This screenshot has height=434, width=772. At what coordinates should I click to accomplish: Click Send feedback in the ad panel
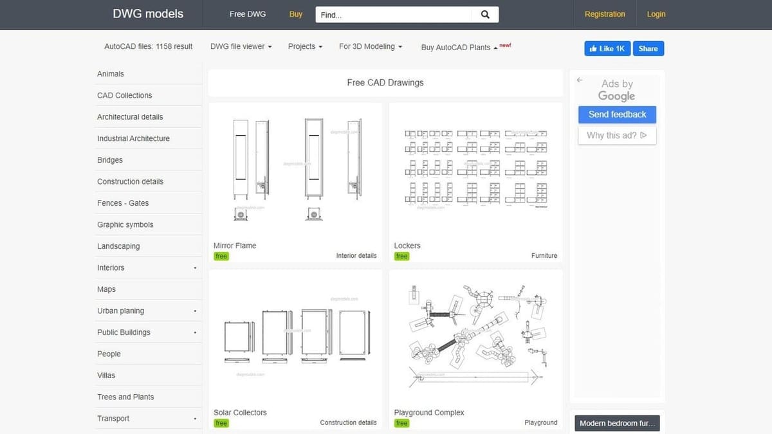point(617,114)
